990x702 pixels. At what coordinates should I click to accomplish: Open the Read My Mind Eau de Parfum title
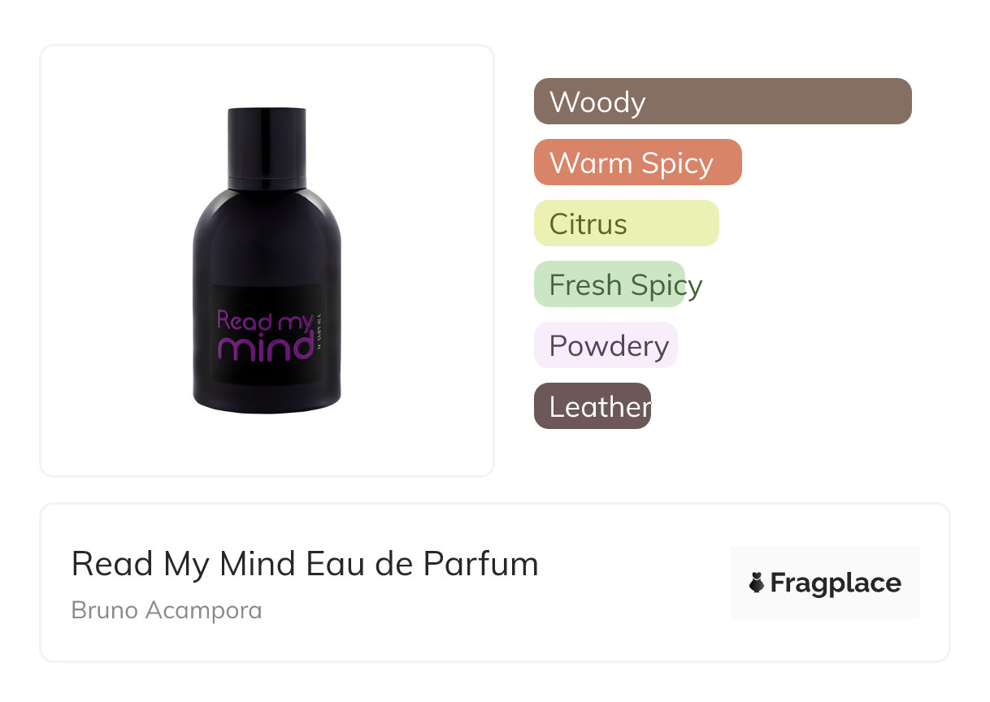[x=305, y=564]
